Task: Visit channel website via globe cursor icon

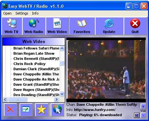Action: [57, 110]
